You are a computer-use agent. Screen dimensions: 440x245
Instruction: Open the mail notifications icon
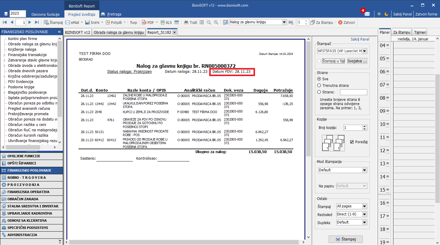(367, 14)
